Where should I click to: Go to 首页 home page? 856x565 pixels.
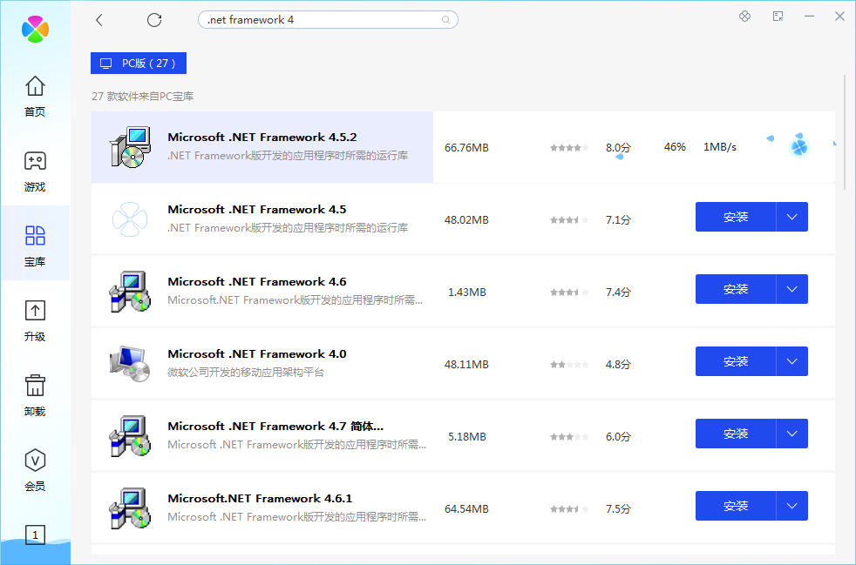click(x=35, y=96)
